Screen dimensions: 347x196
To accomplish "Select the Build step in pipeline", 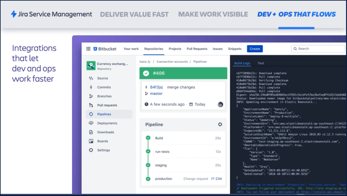I will [x=159, y=138].
